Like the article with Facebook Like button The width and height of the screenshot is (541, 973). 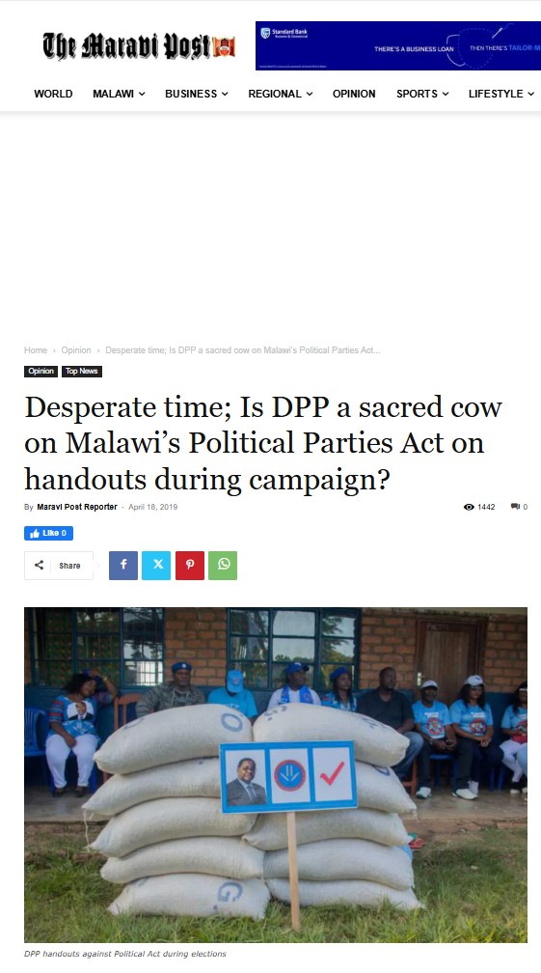(x=48, y=533)
